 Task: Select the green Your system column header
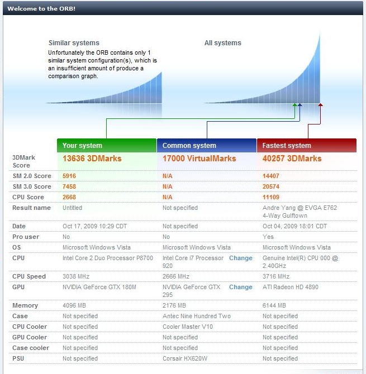point(107,146)
